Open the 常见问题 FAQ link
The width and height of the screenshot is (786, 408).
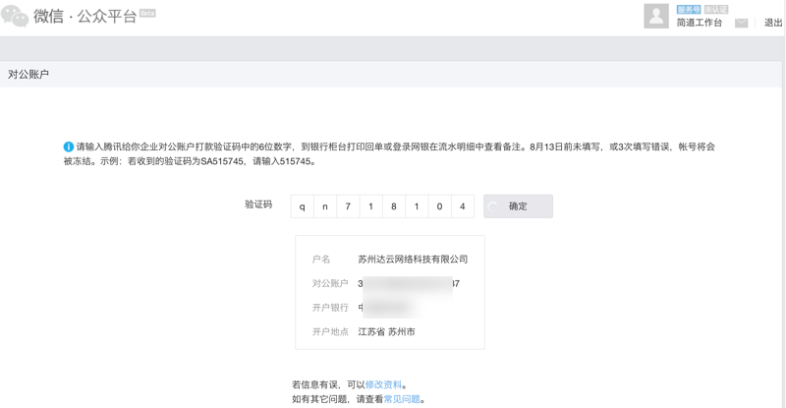click(402, 399)
